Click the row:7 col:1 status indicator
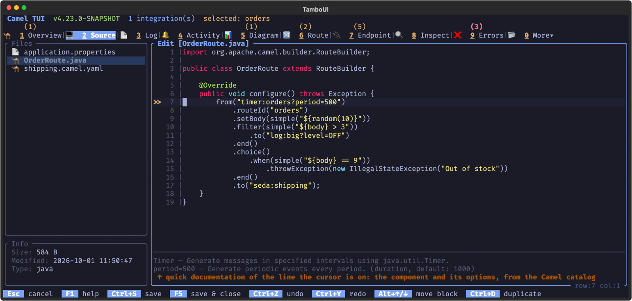The height and width of the screenshot is (301, 632). [597, 286]
